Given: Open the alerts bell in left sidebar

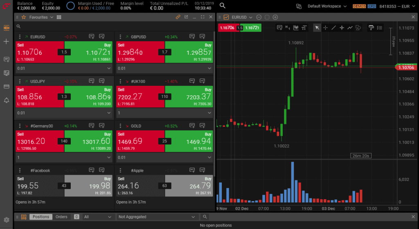Looking at the screenshot, I should click(6, 100).
